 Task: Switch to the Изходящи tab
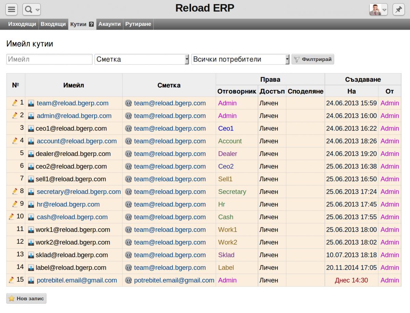(22, 24)
